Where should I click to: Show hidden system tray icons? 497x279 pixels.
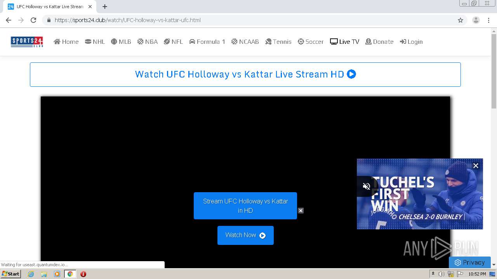(433, 274)
